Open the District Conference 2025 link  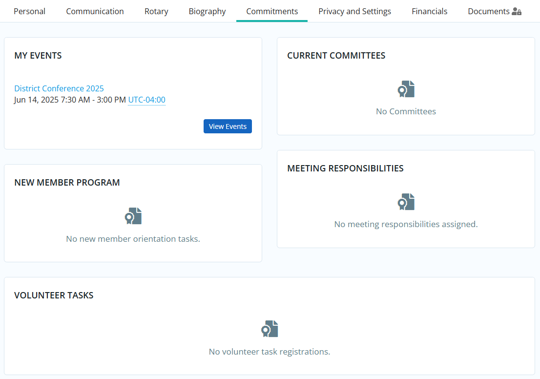click(x=59, y=88)
